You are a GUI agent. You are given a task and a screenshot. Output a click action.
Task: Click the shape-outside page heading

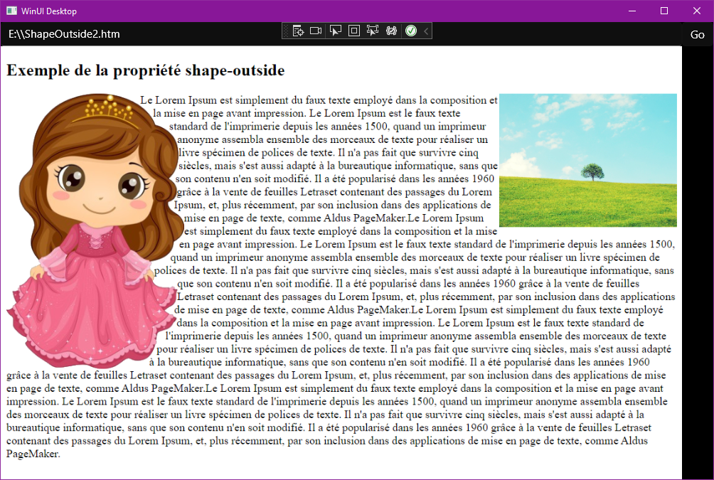coord(145,70)
